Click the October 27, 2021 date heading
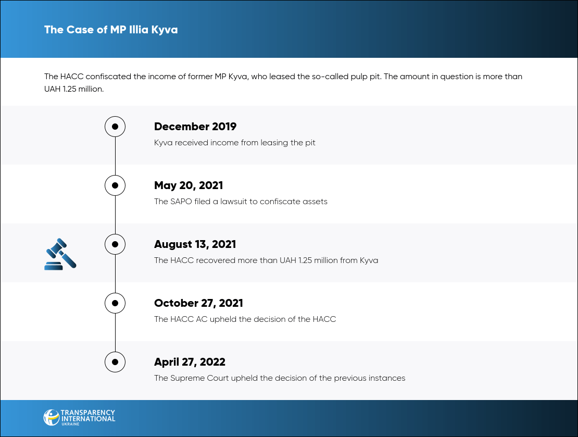This screenshot has width=578, height=437. [x=198, y=303]
